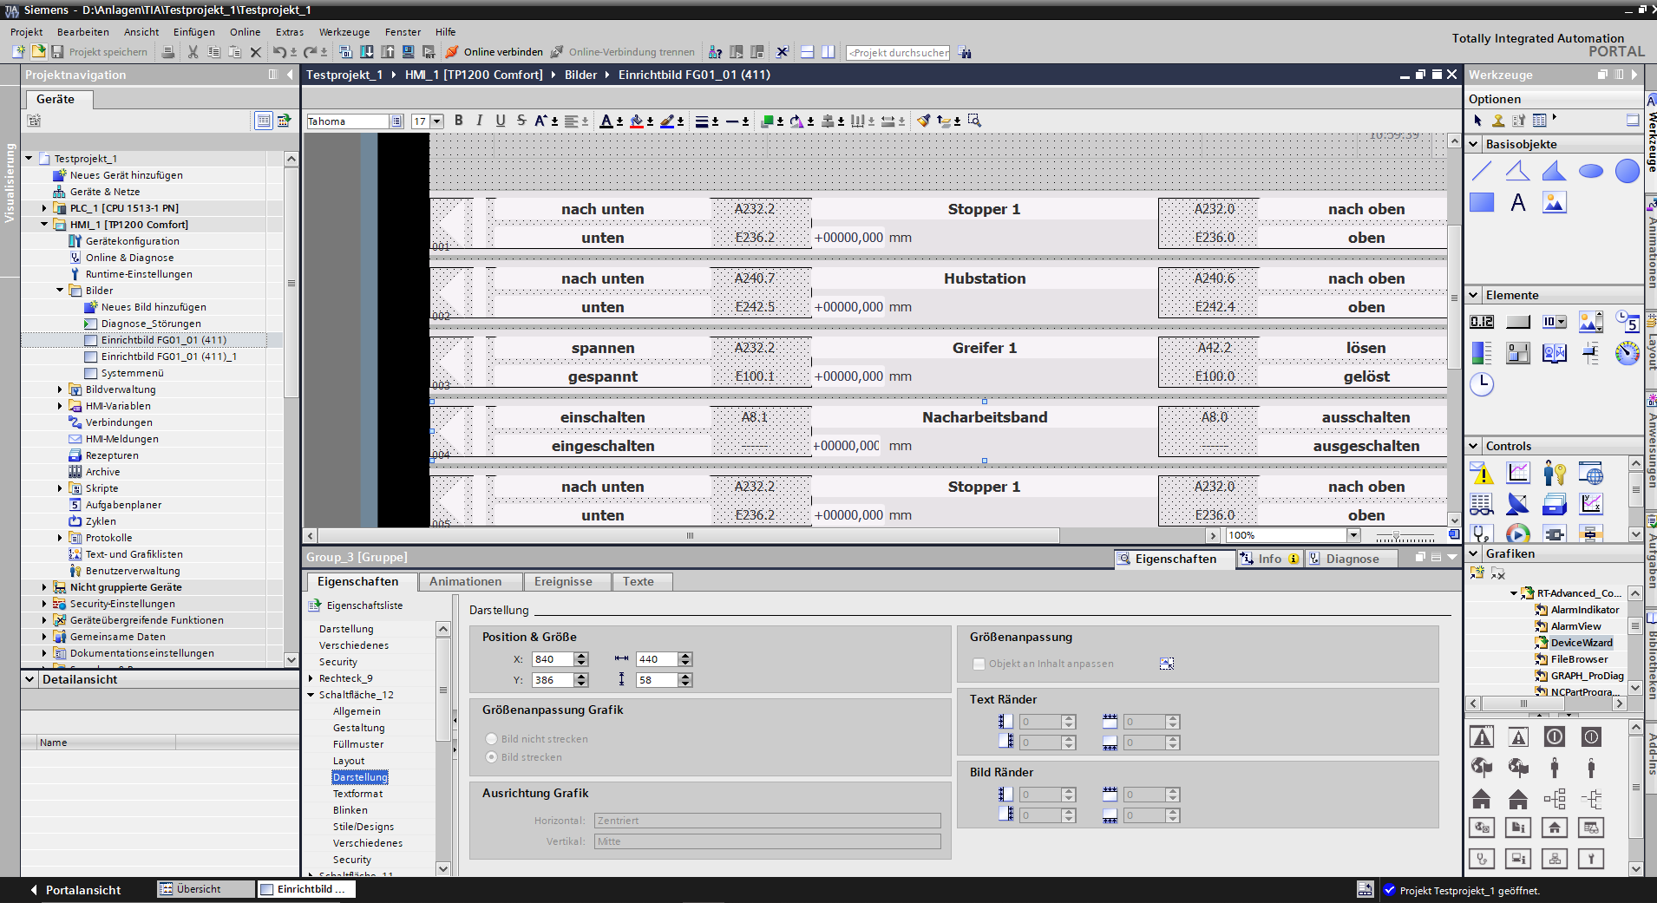Toggle strikethrough text formatting
Viewport: 1657px width, 903px height.
point(521,121)
